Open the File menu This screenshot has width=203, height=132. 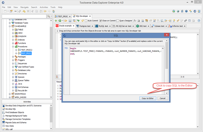[4, 7]
